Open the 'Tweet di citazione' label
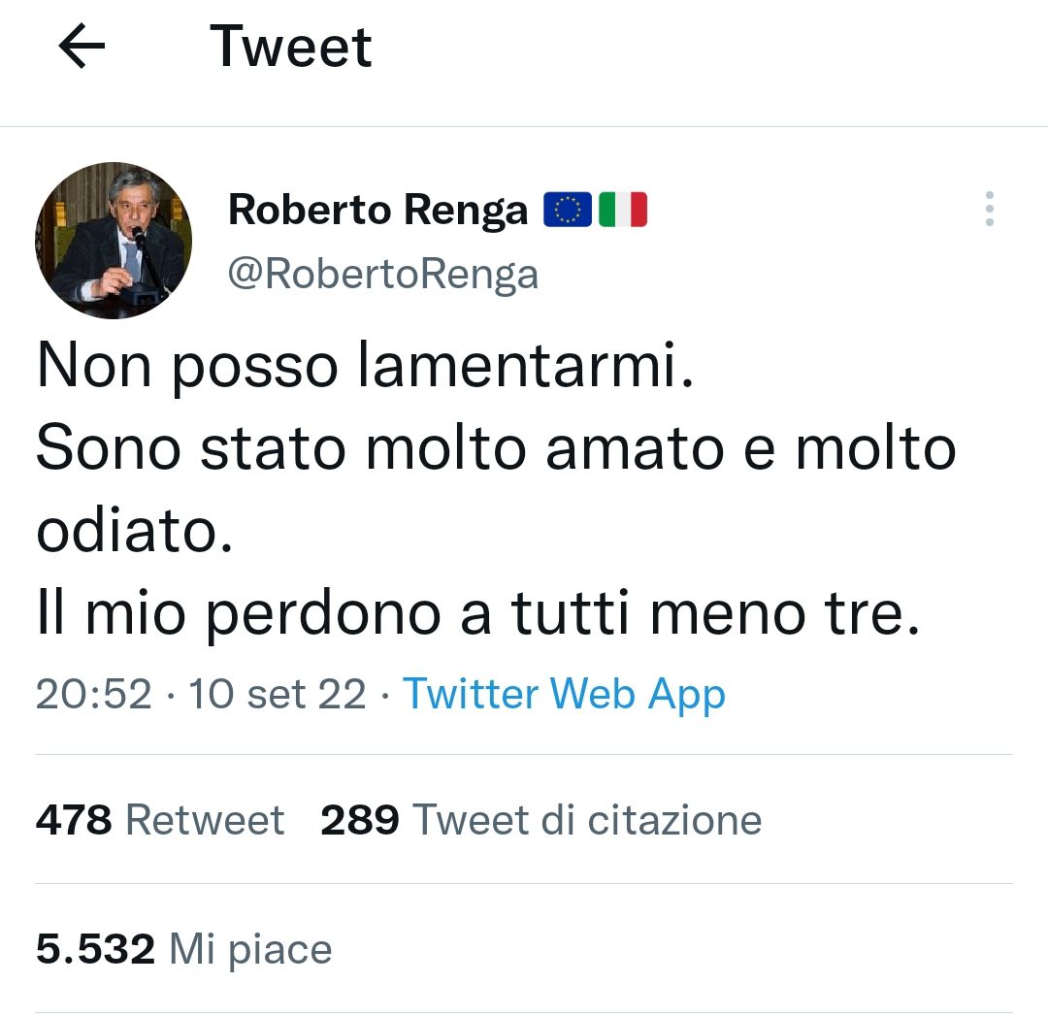 pos(587,819)
